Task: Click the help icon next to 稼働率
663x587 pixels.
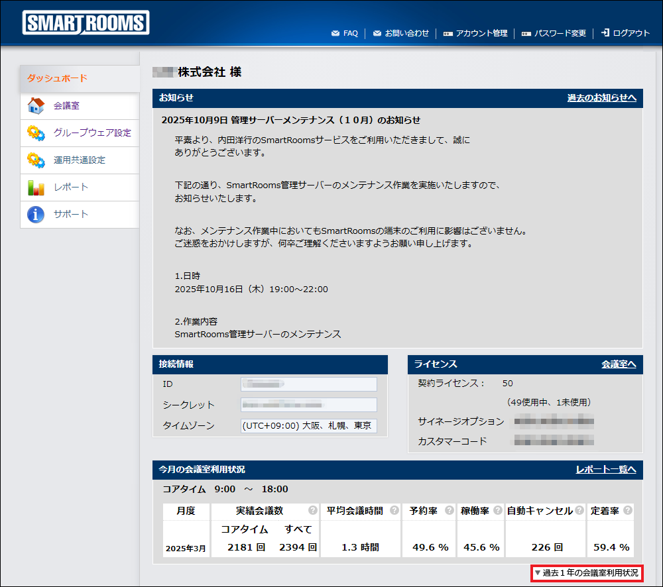Action: (x=497, y=511)
